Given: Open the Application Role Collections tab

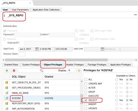Looking at the screenshot, I should [x=46, y=10].
